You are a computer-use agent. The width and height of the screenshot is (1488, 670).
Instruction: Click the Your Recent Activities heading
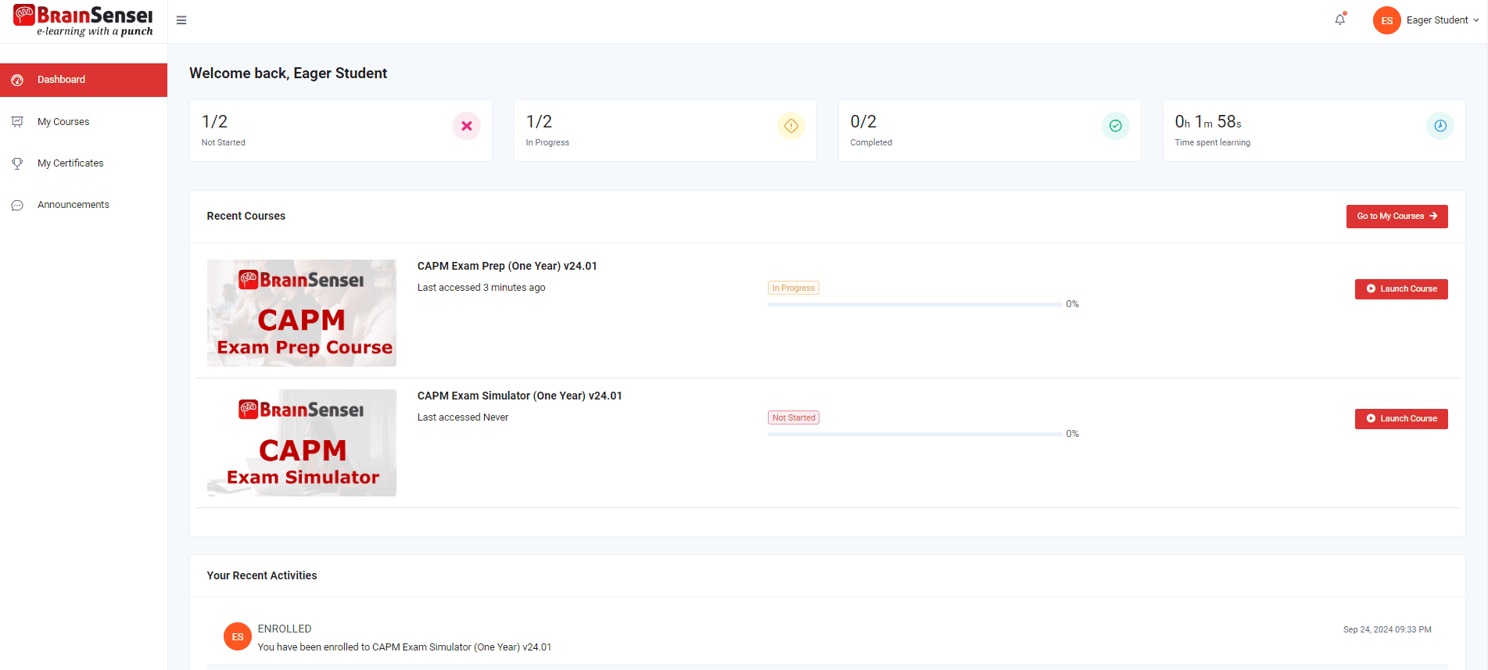coord(261,575)
